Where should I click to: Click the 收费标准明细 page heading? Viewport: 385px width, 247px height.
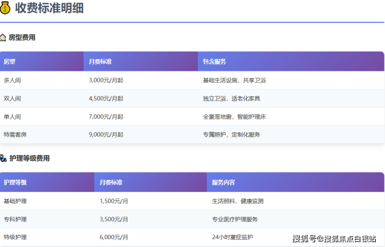coord(49,8)
